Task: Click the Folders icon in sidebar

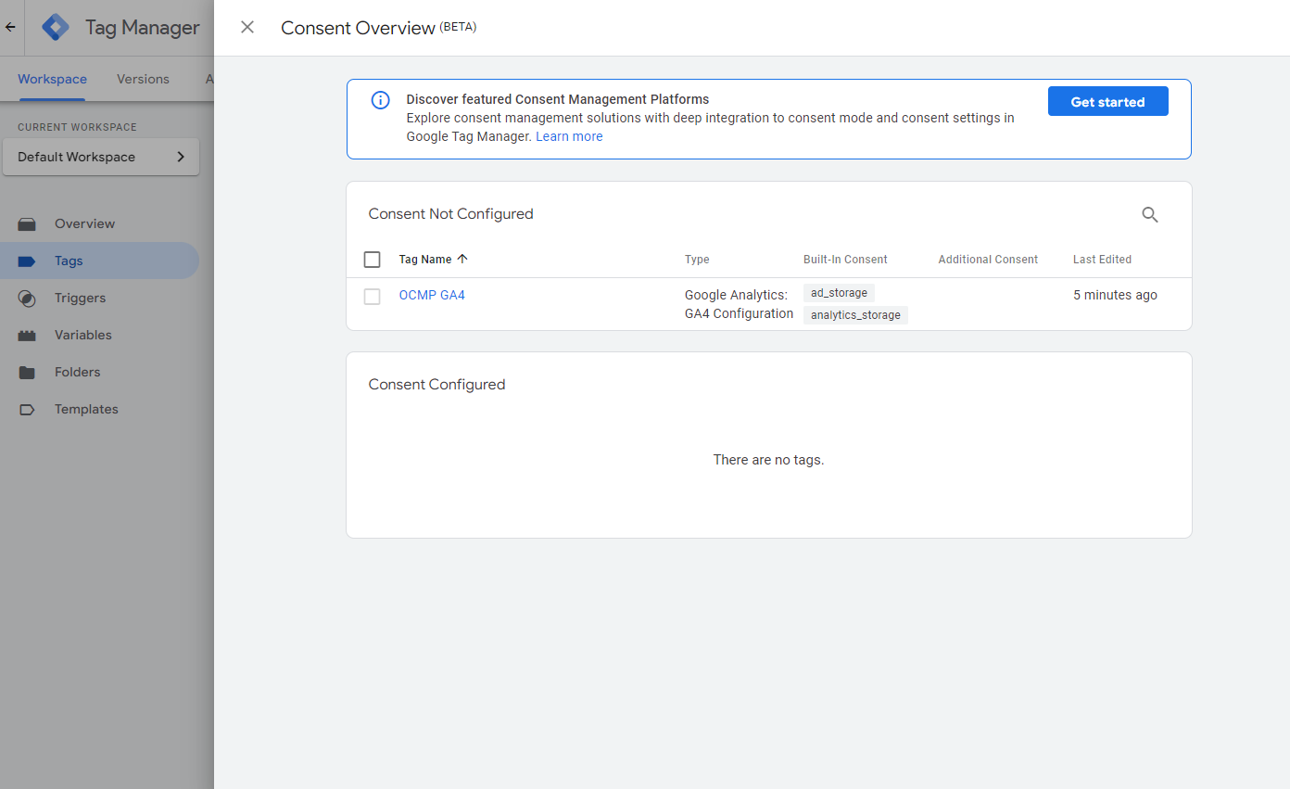Action: tap(27, 373)
